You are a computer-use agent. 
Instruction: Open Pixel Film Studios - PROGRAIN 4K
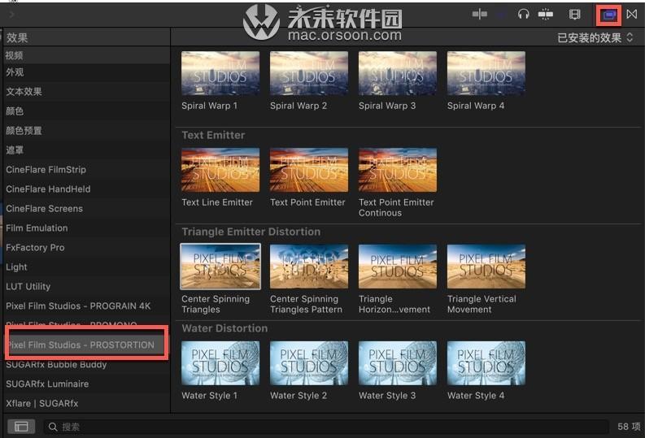pyautogui.click(x=85, y=306)
